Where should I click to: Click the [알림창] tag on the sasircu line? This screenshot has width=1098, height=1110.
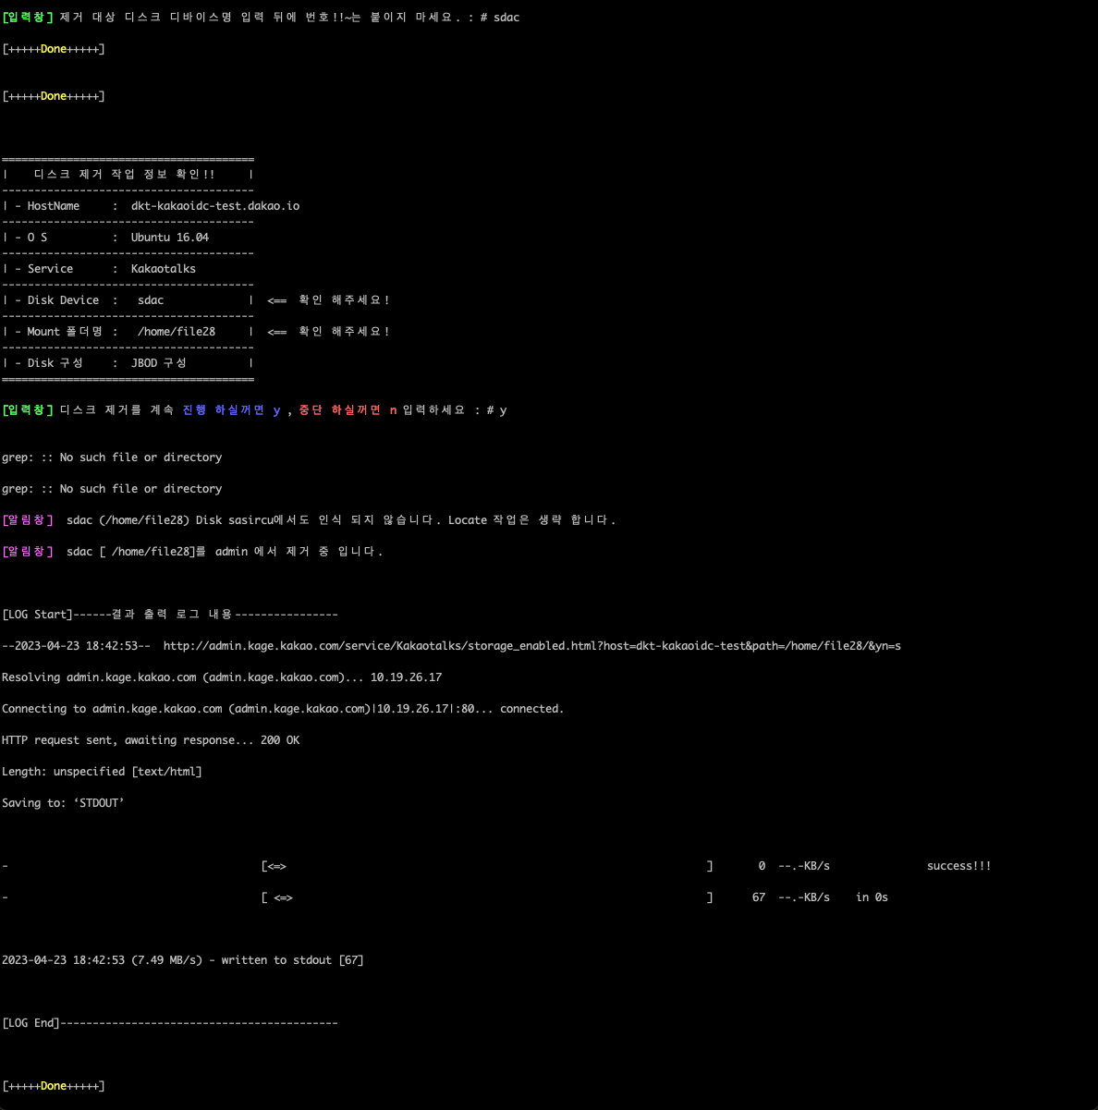(x=28, y=520)
